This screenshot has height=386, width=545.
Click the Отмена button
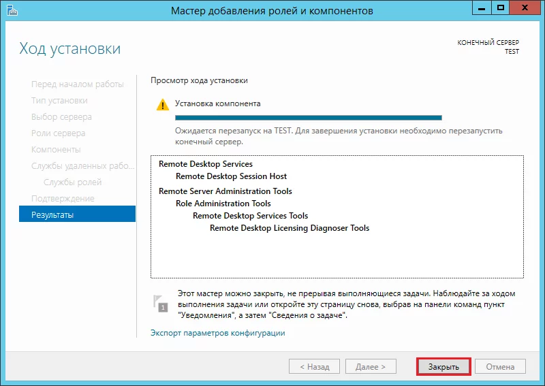pyautogui.click(x=500, y=366)
